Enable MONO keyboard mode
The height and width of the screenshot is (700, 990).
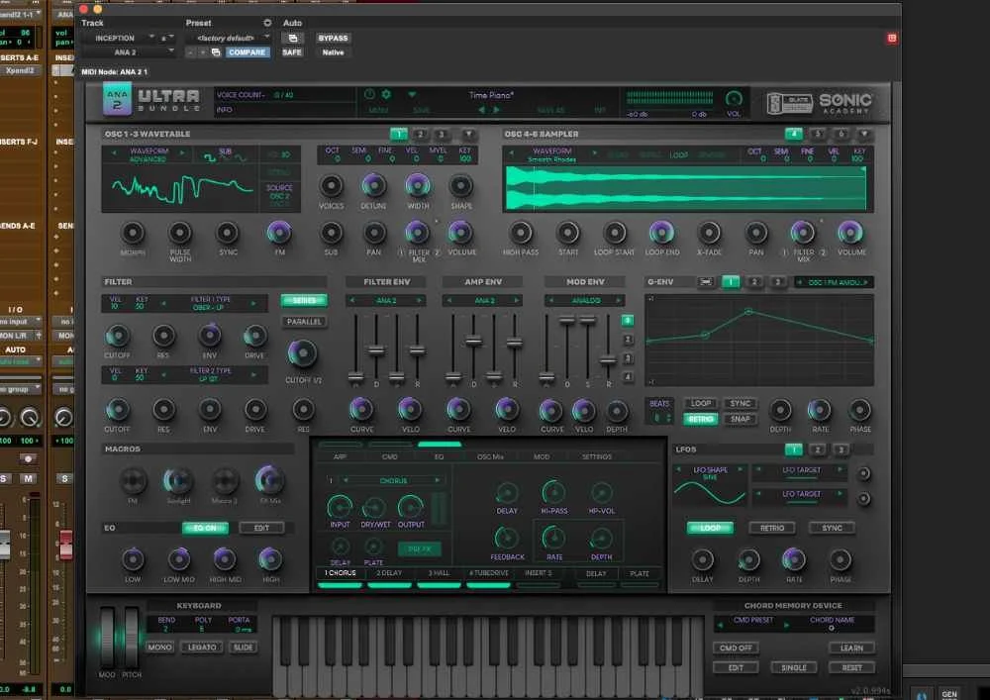[159, 648]
